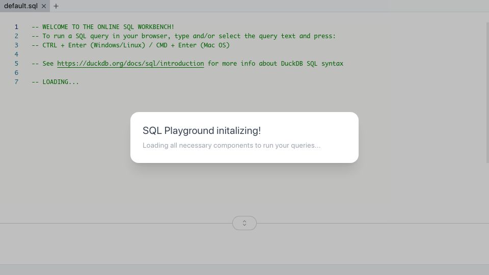Viewport: 489px width, 275px height.
Task: Click the line beginning 'To run a SQL query'
Action: coord(184,36)
